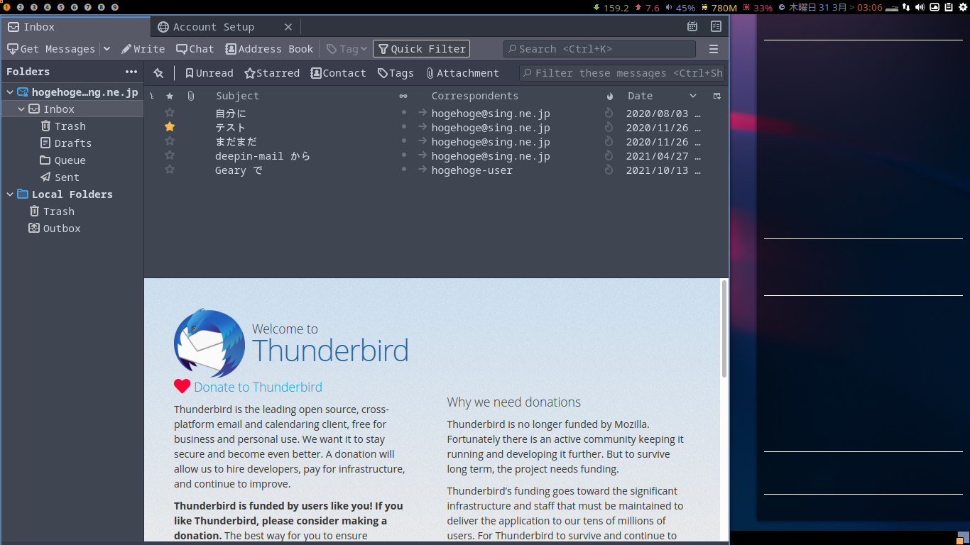
Task: Open Trash under the hogehoge account
Action: coord(72,126)
